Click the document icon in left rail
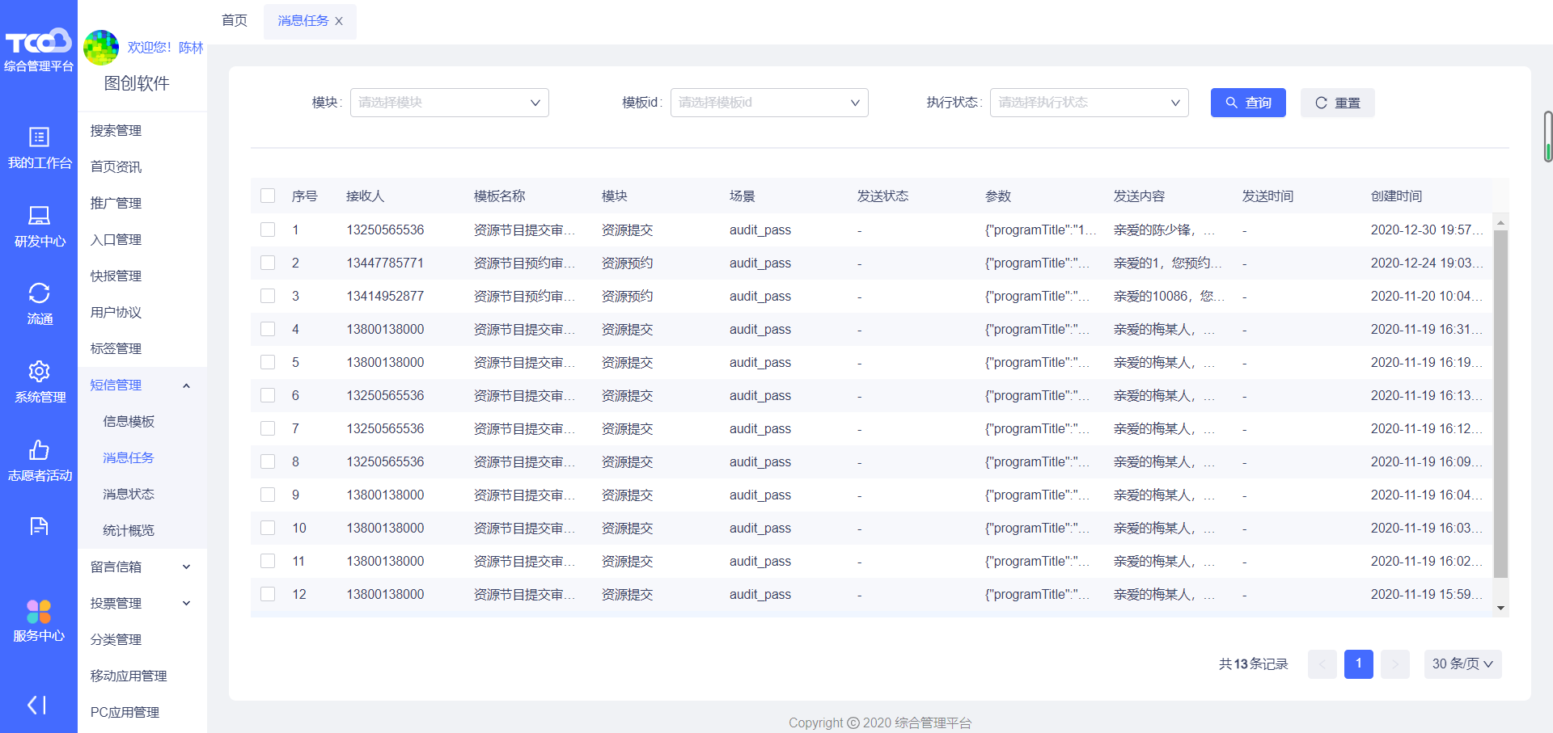This screenshot has width=1553, height=733. coord(39,527)
